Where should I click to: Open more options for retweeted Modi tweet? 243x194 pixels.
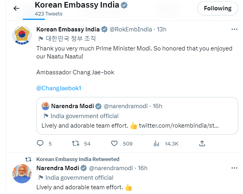(x=234, y=168)
